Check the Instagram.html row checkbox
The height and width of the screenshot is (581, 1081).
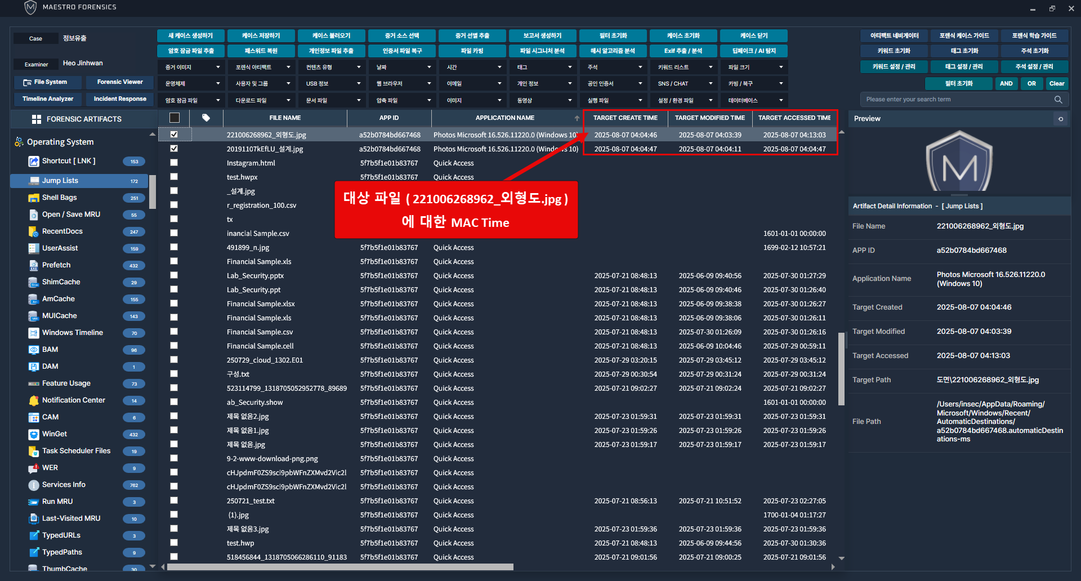click(174, 163)
